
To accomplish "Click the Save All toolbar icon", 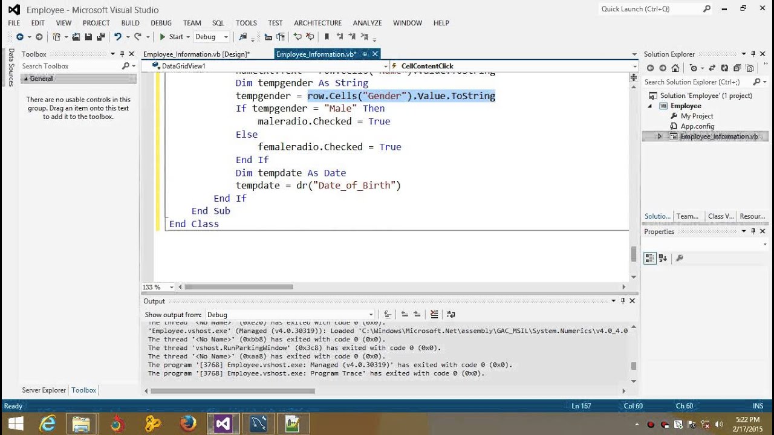I will pos(100,37).
